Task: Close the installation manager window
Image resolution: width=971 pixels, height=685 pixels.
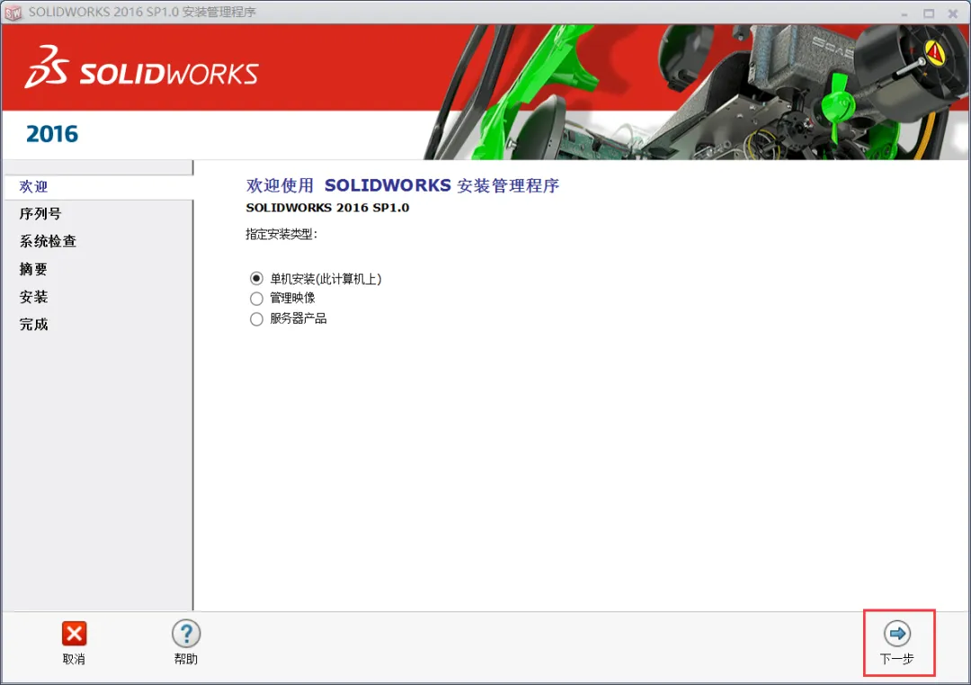Action: click(953, 13)
